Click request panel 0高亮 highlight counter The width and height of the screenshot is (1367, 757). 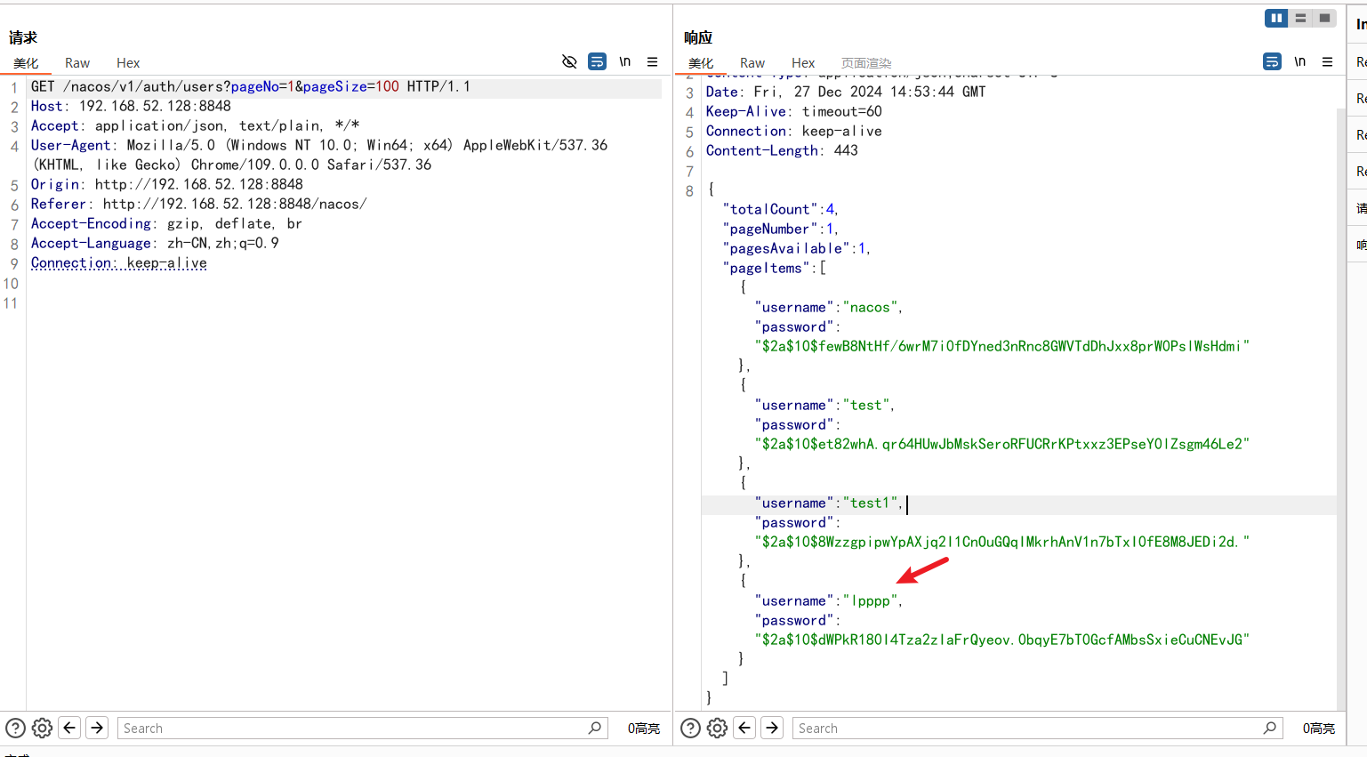644,728
